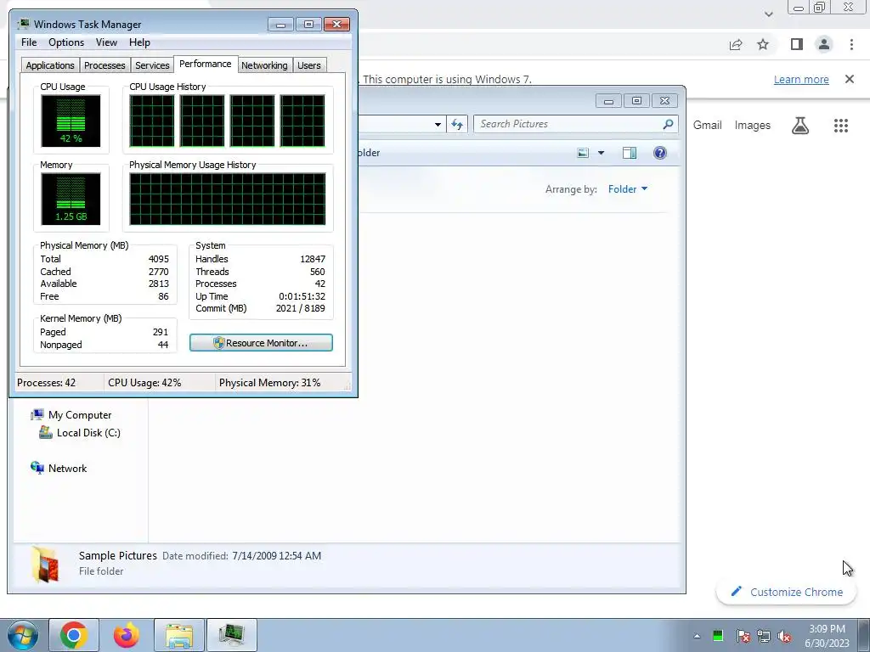Open the Google apps grid icon

pos(841,126)
